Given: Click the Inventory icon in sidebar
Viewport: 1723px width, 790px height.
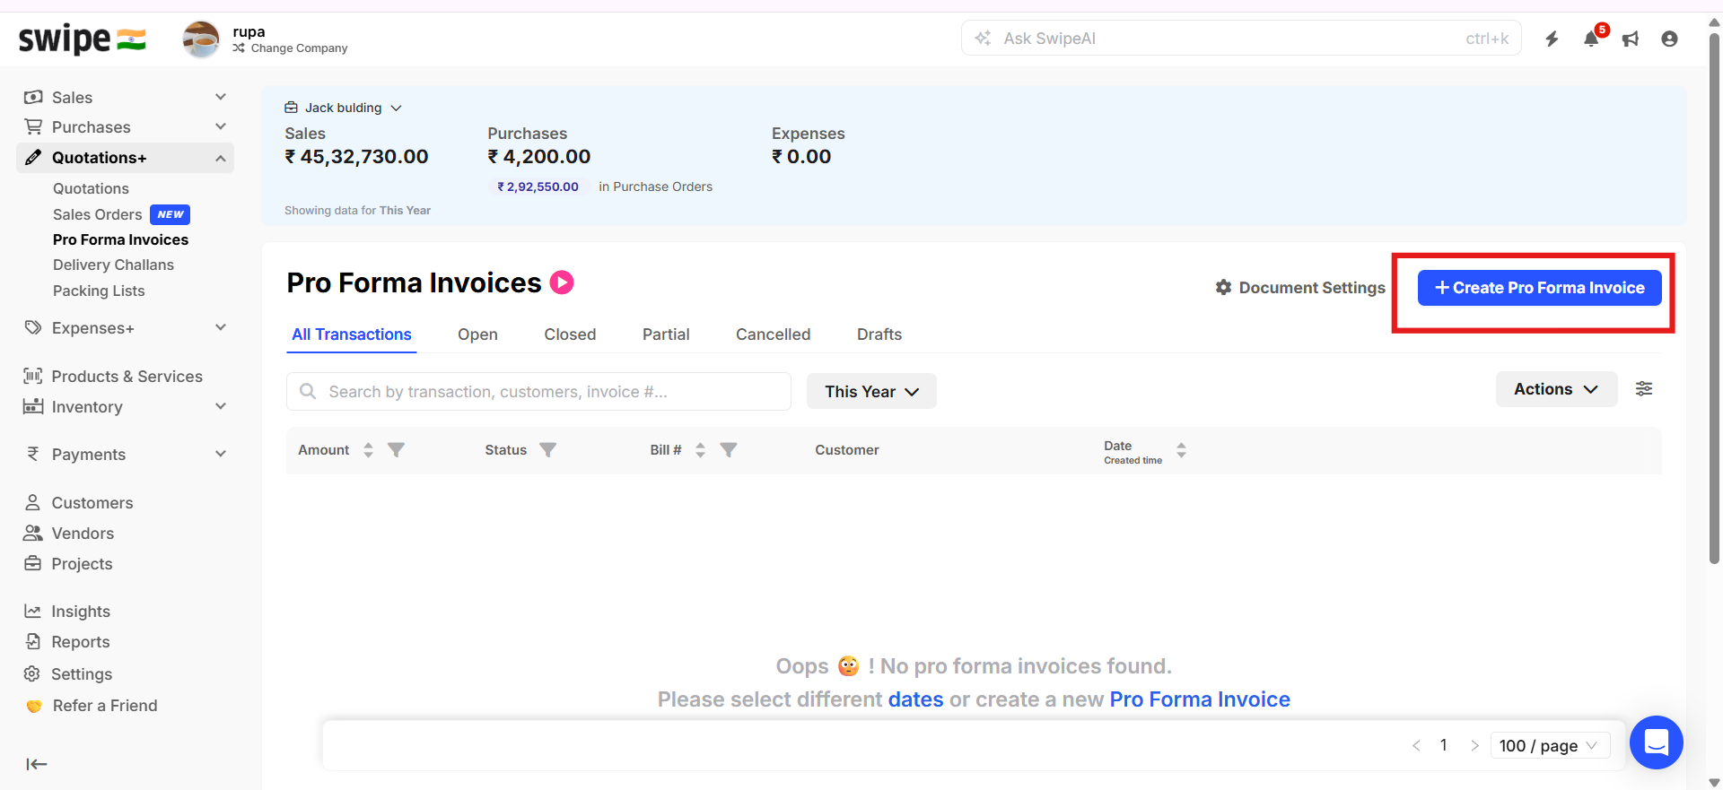Looking at the screenshot, I should click(33, 406).
